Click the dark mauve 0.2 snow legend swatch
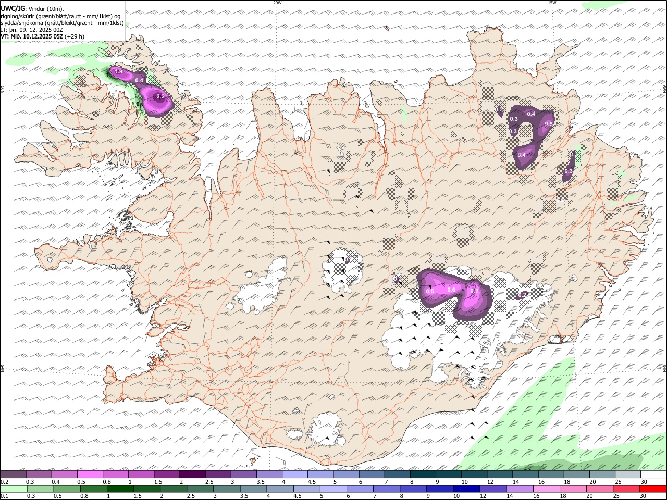 pos(13,474)
